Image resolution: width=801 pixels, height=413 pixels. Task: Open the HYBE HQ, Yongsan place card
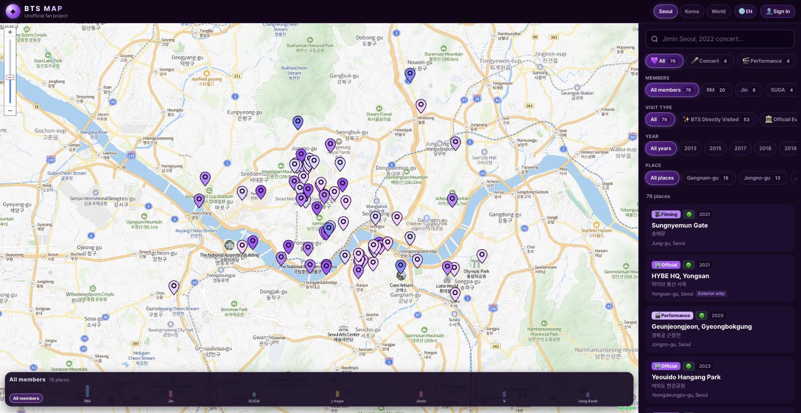coord(720,279)
